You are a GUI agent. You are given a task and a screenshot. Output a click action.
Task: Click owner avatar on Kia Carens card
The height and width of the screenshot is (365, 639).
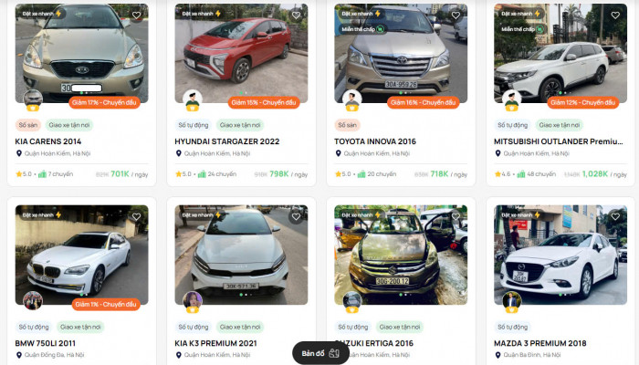coord(33,99)
